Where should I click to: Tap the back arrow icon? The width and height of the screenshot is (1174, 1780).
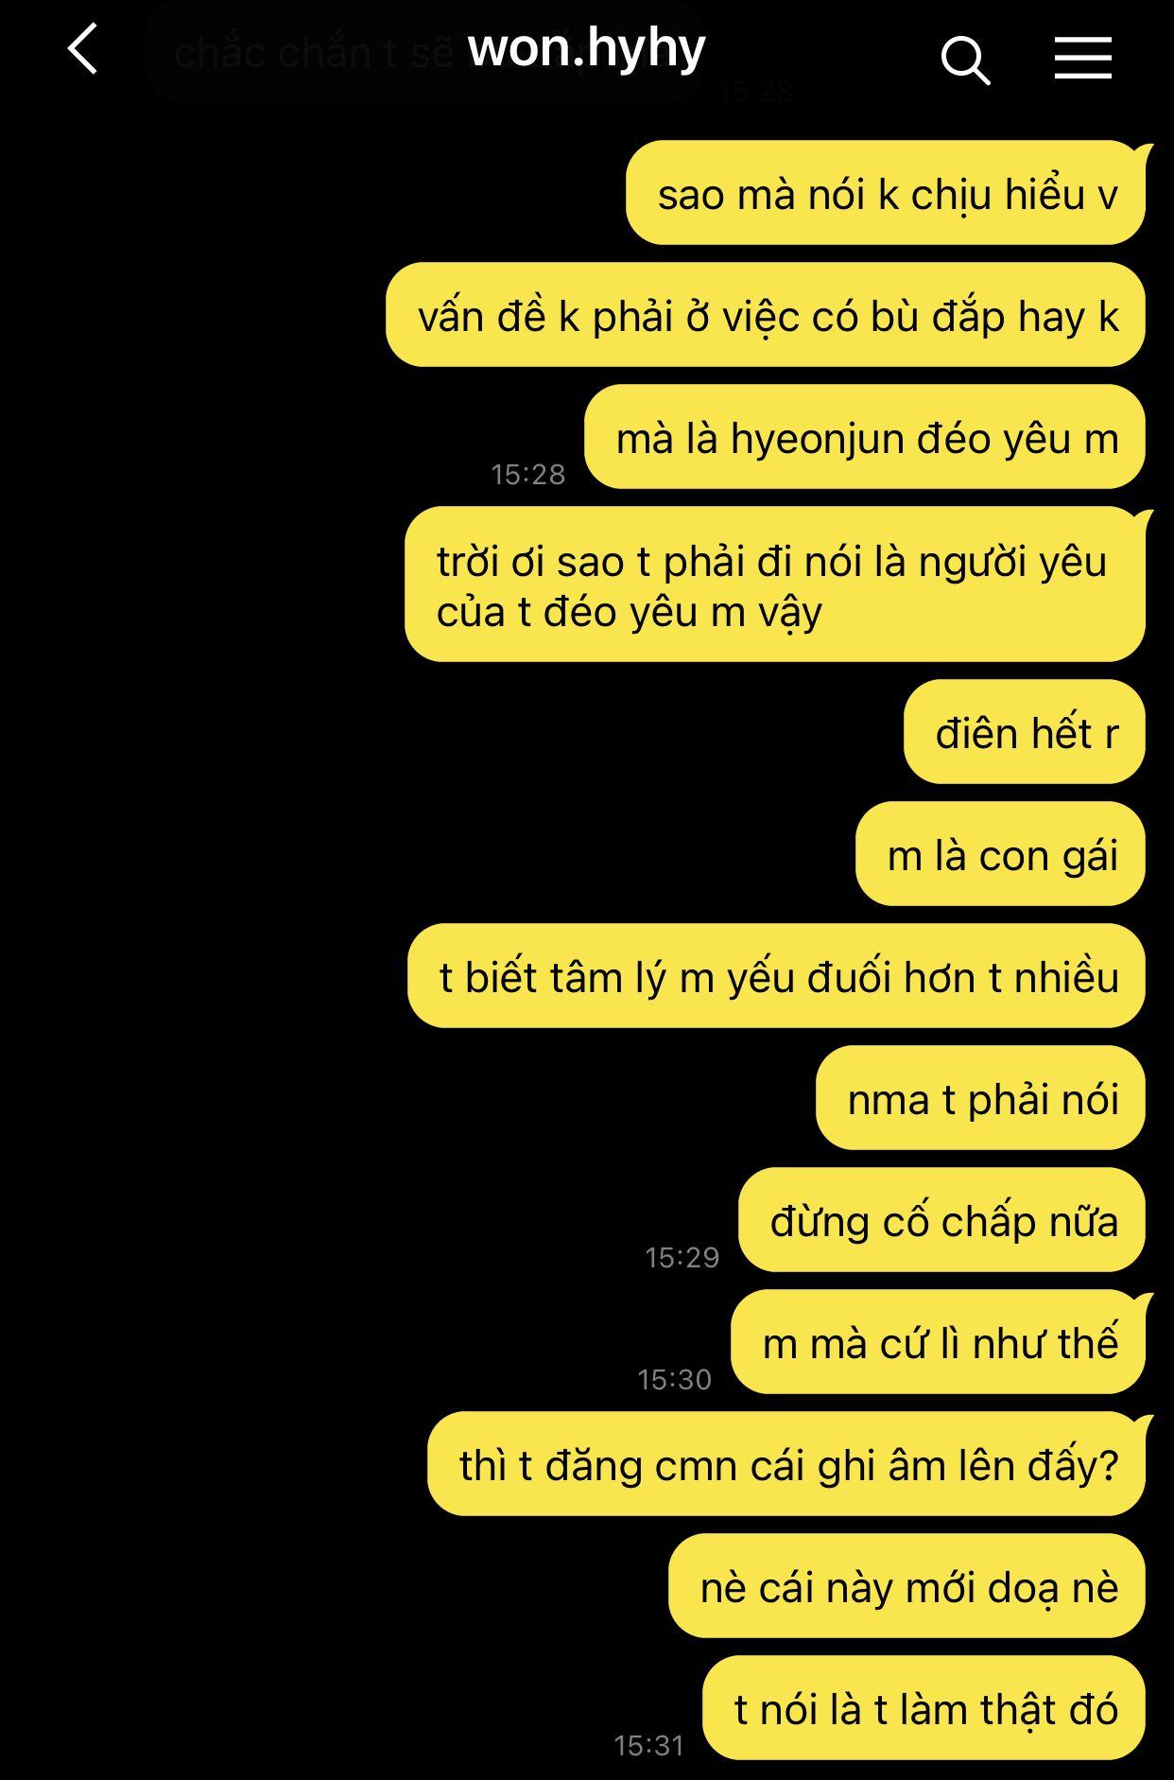[x=83, y=49]
